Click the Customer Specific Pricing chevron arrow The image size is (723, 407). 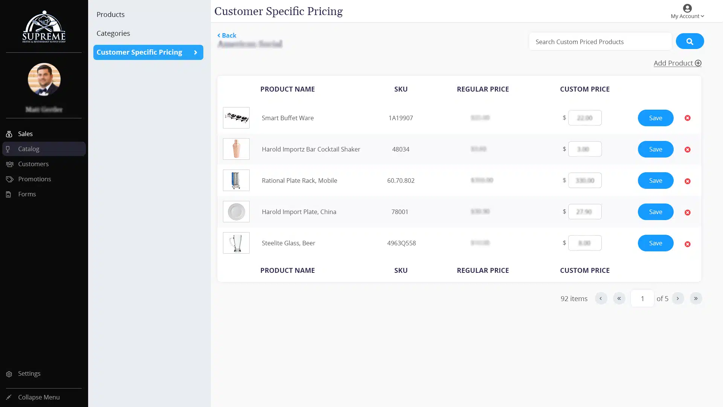[195, 52]
